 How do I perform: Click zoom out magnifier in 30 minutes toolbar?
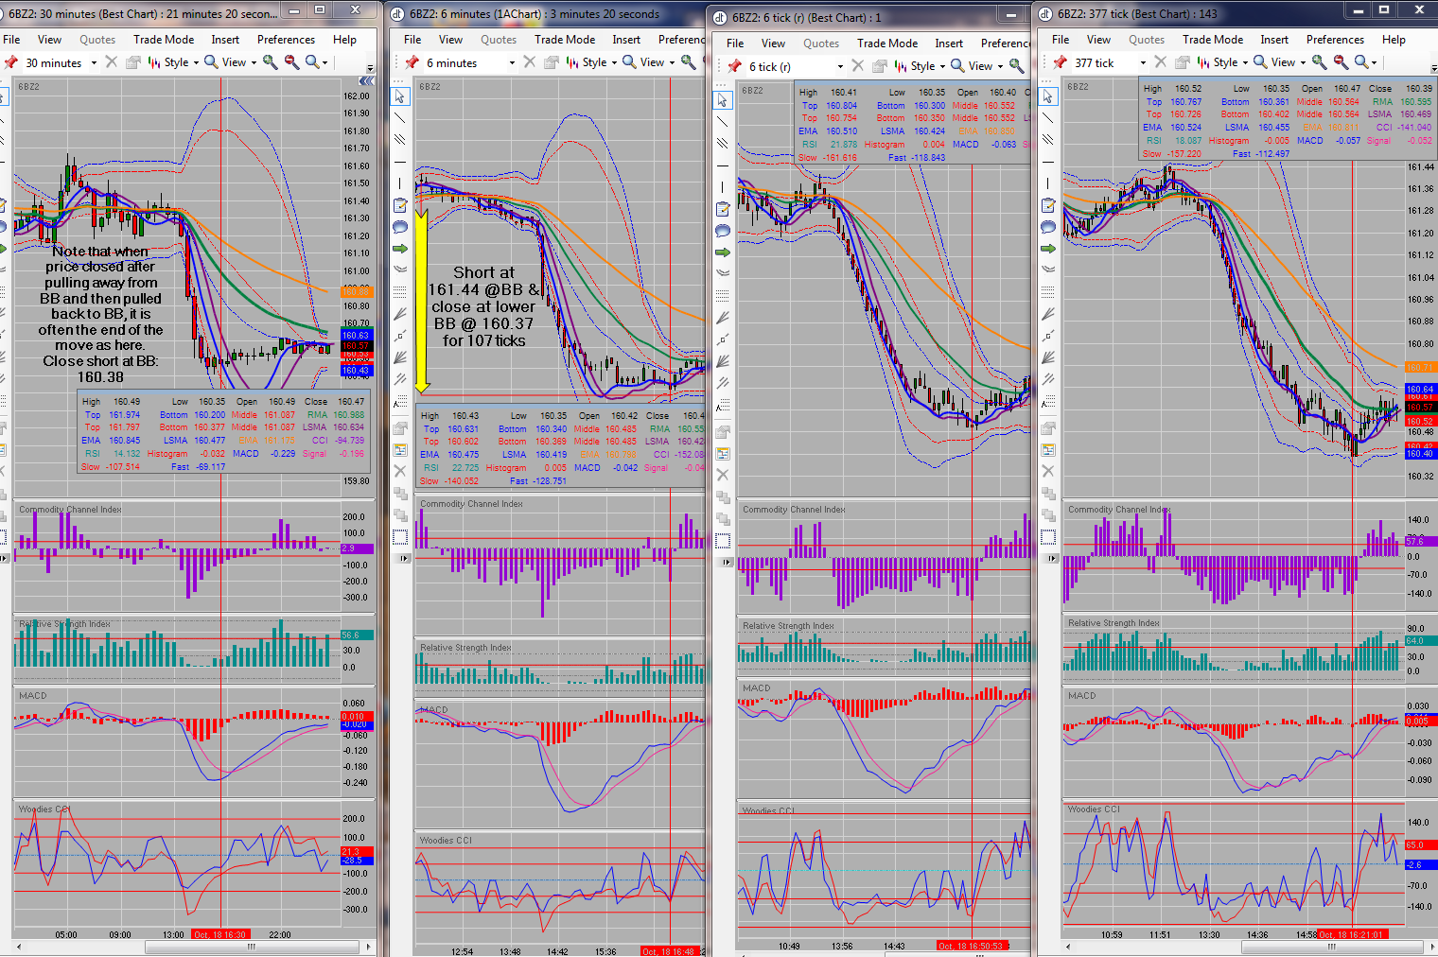point(291,62)
